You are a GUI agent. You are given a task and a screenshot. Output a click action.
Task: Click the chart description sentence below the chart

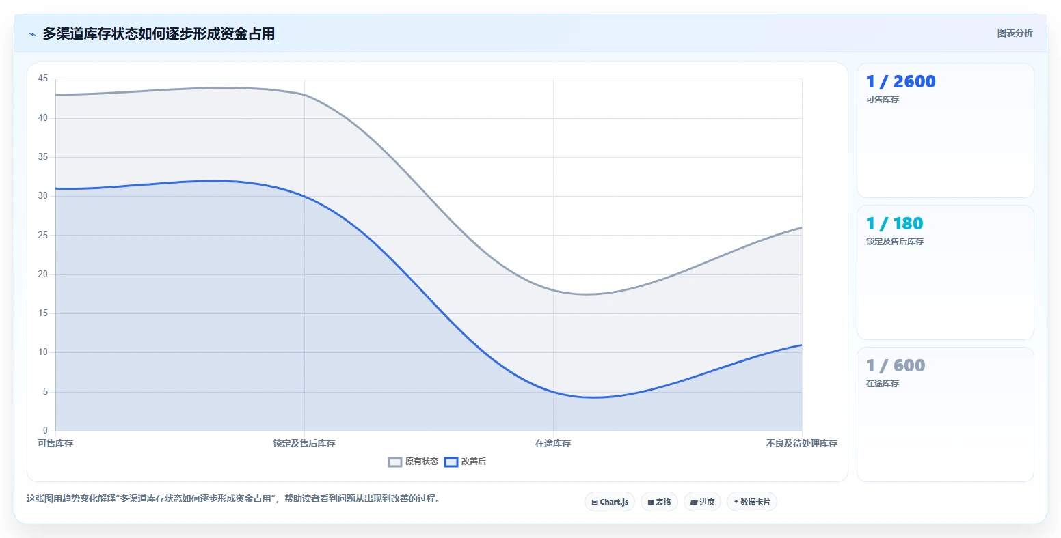234,499
